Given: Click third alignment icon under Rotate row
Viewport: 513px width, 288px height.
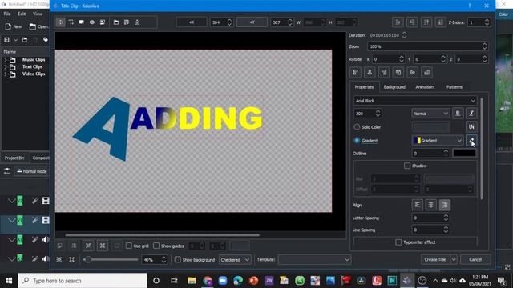Looking at the screenshot, I should (x=384, y=73).
